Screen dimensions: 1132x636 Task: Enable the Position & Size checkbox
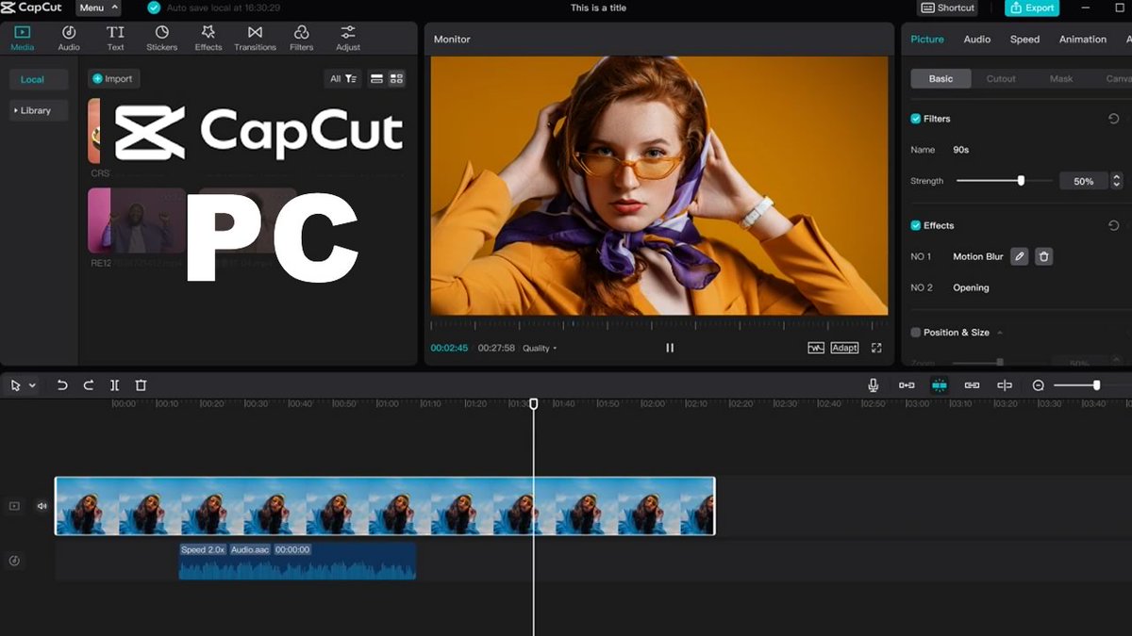click(x=915, y=333)
